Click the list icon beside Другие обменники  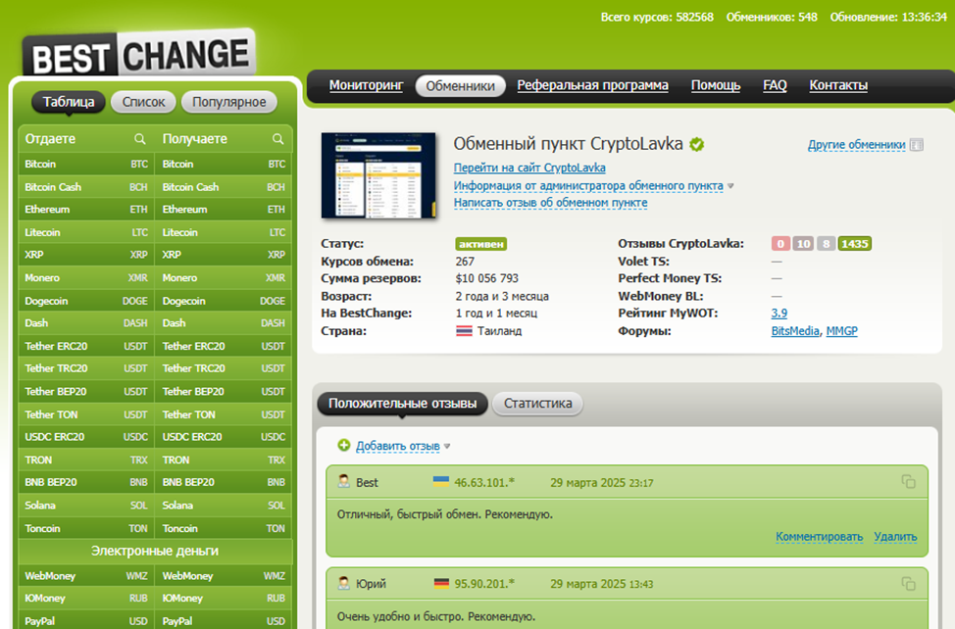click(x=916, y=145)
